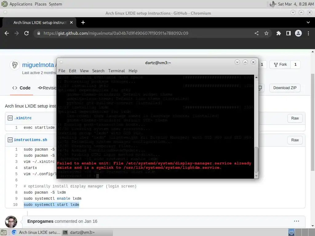Click the miguelmota avatar image
Screen dimensions: 315x236
coord(15,65)
